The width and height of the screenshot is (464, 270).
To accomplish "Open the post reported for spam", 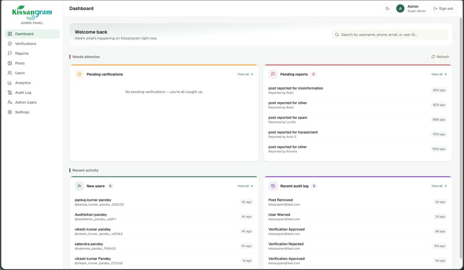I will tap(358, 119).
